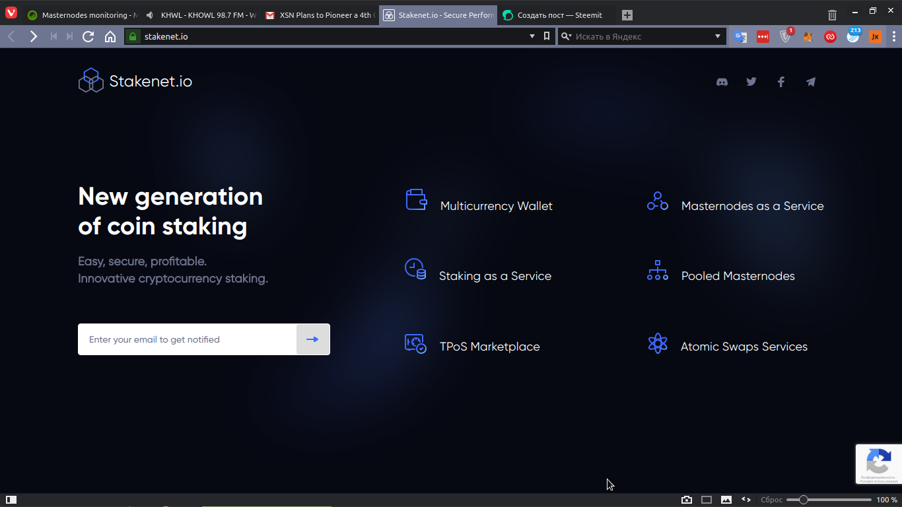Bookmark this page
Viewport: 902px width, 507px height.
(x=547, y=36)
